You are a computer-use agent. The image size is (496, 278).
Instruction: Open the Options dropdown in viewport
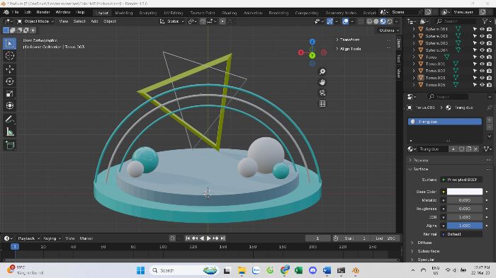click(389, 30)
